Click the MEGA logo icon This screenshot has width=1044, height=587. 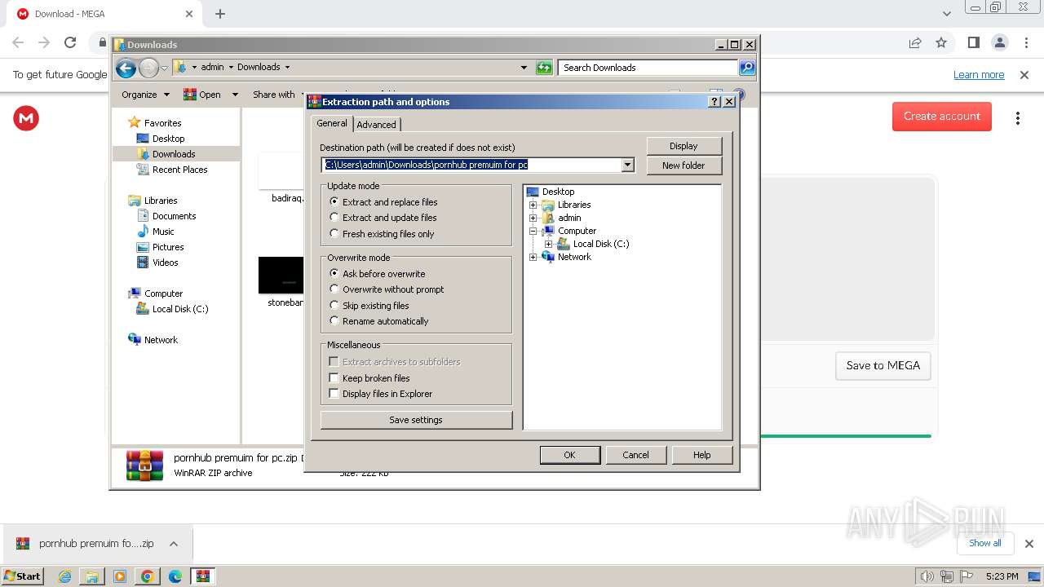click(x=26, y=119)
